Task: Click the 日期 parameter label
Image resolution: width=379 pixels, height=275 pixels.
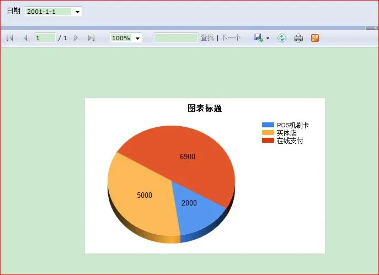Action: click(14, 11)
